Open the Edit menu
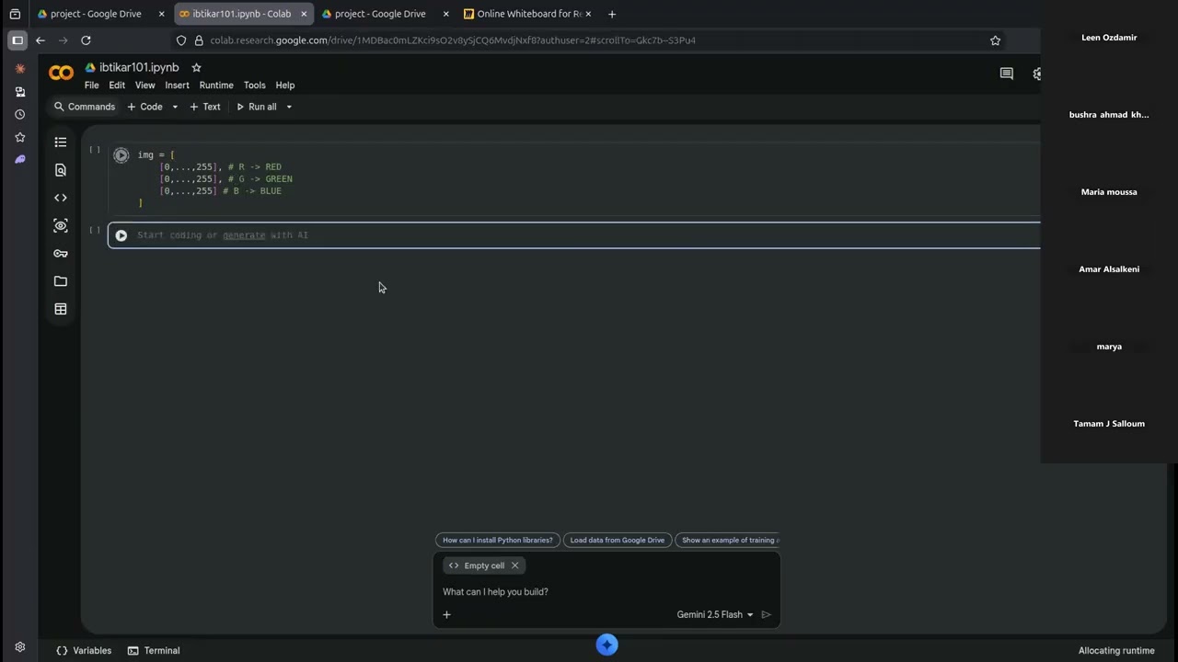Screen dimensions: 1178x662 (117, 86)
